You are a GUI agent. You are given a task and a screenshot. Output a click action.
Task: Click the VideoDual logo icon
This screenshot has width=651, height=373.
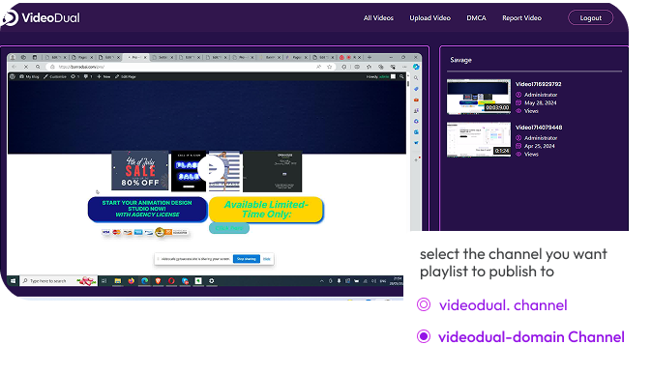(x=10, y=17)
